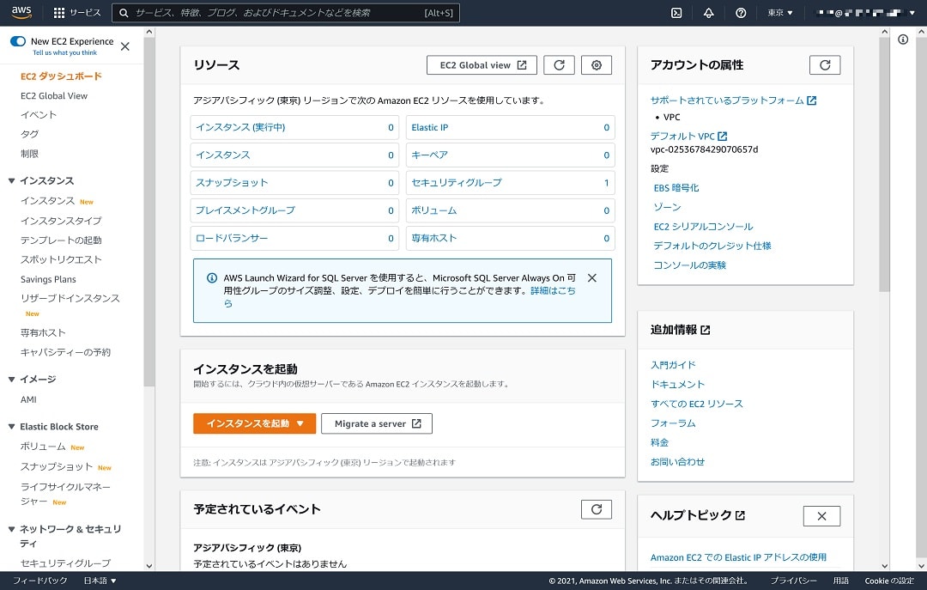927x590 pixels.
Task: Open the account name dropdown menu
Action: (x=865, y=13)
